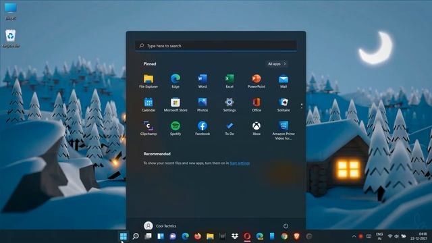This screenshot has width=432, height=243.
Task: Launch the Xbox app
Action: (256, 128)
